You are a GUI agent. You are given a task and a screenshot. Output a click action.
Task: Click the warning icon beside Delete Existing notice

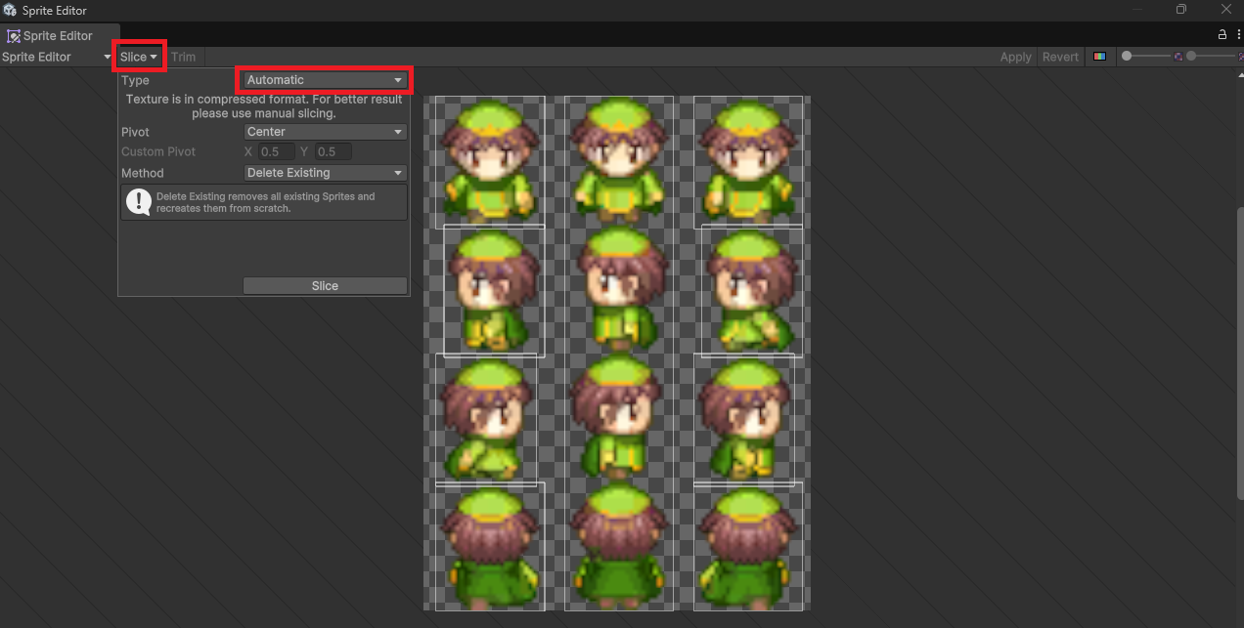pos(138,202)
